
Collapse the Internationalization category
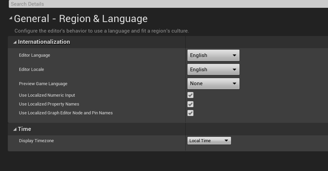tap(15, 42)
